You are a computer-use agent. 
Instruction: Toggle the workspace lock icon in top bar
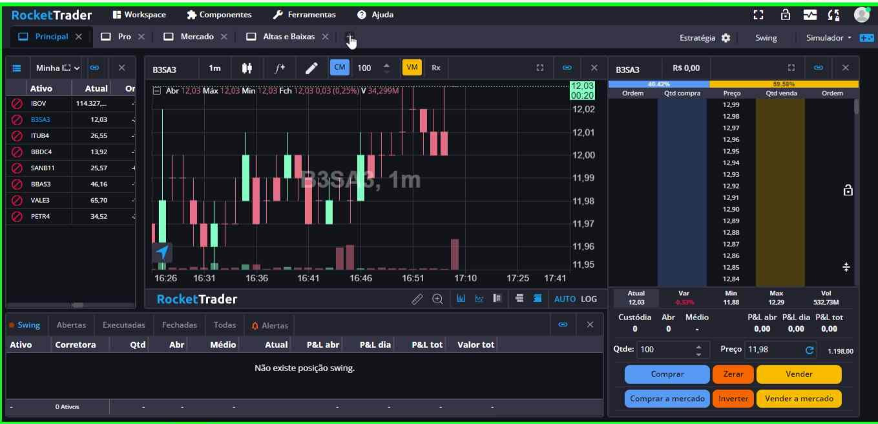[786, 15]
